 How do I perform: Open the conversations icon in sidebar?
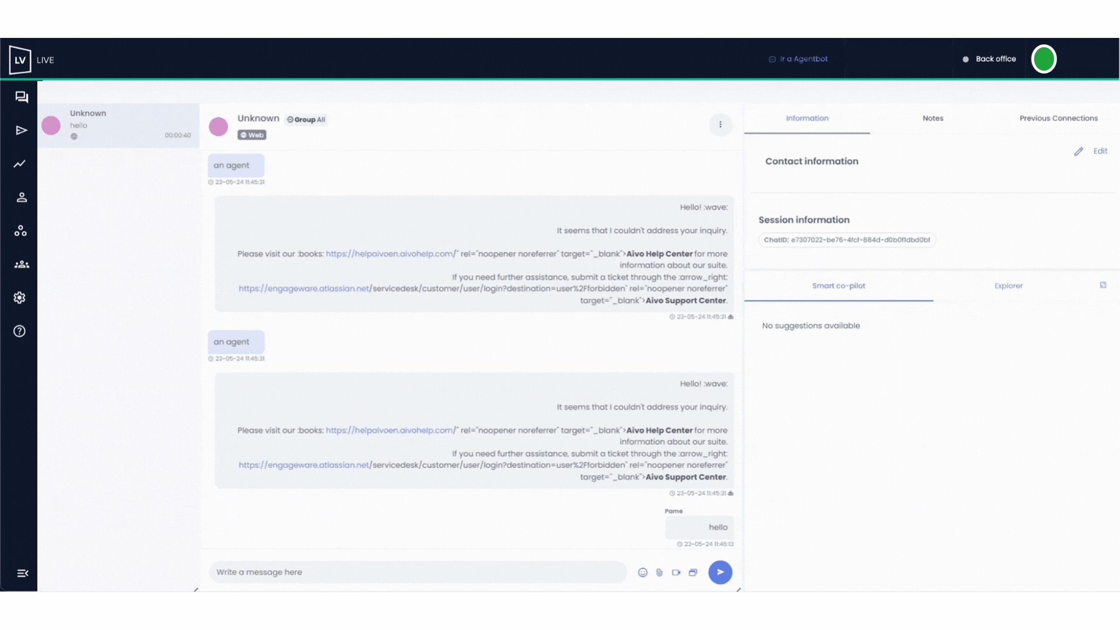(22, 97)
